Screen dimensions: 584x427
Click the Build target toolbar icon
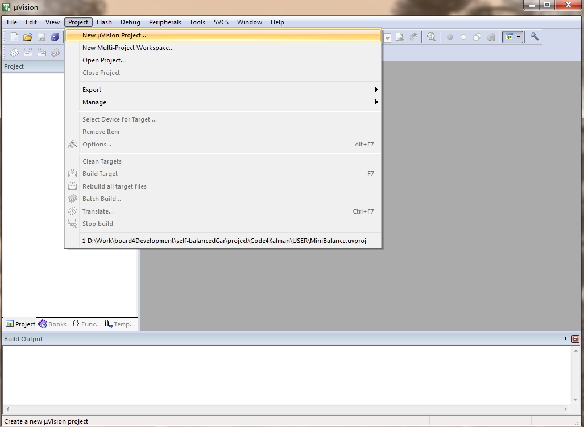28,52
